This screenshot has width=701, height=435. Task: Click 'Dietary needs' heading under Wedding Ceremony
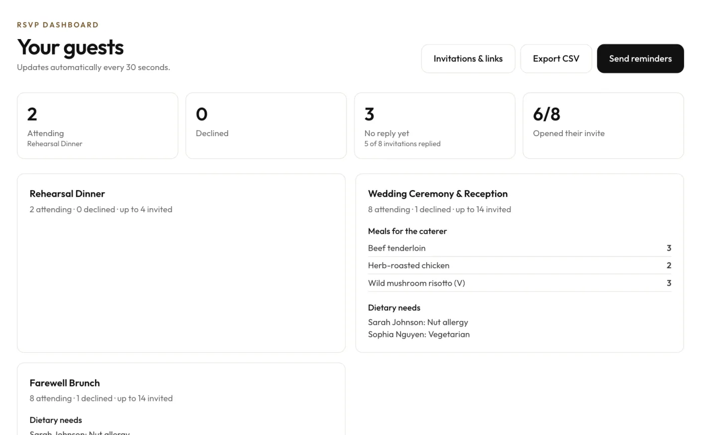click(394, 308)
